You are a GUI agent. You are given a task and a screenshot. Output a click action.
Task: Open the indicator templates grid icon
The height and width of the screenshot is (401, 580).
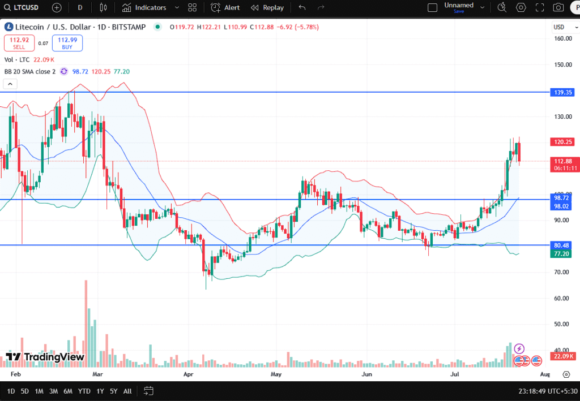193,7
